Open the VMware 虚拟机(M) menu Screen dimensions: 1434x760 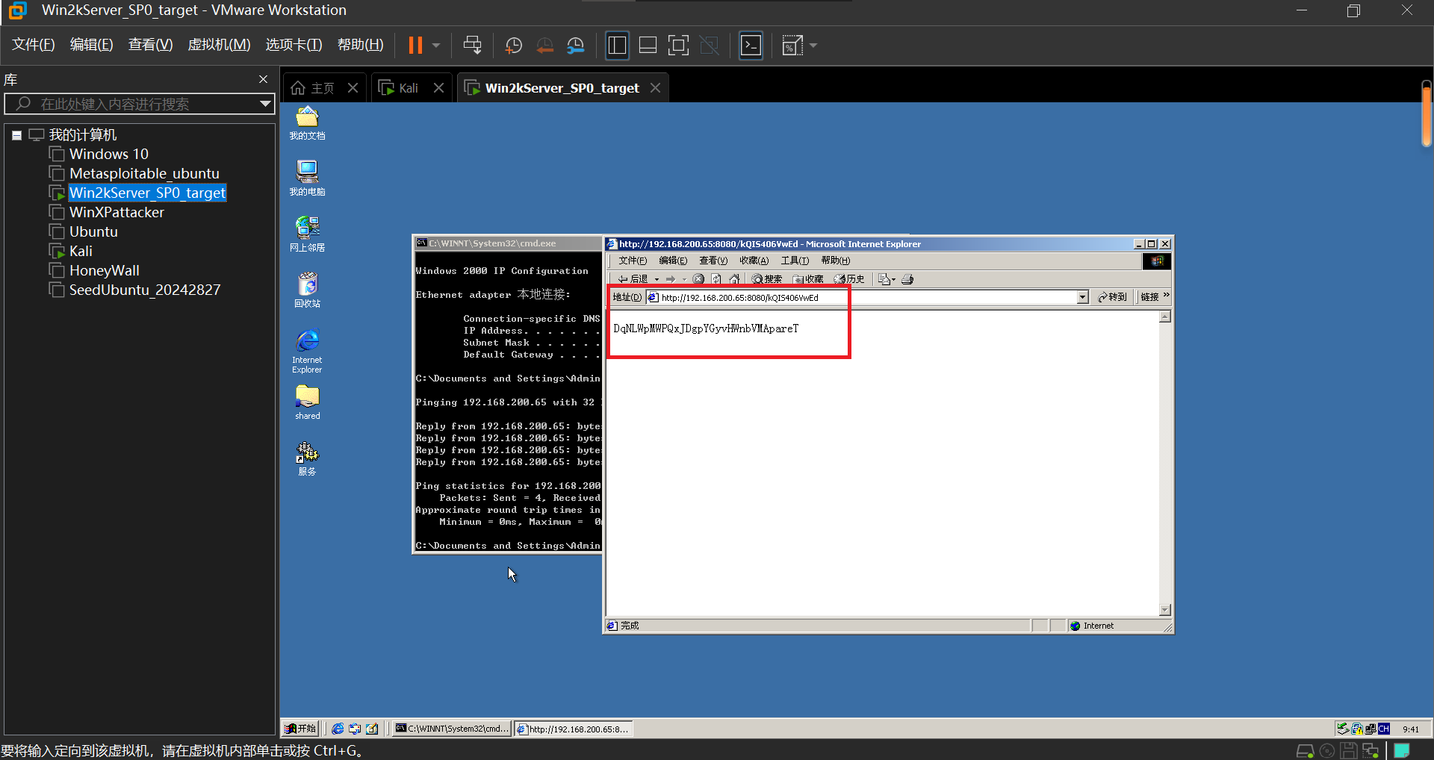219,45
